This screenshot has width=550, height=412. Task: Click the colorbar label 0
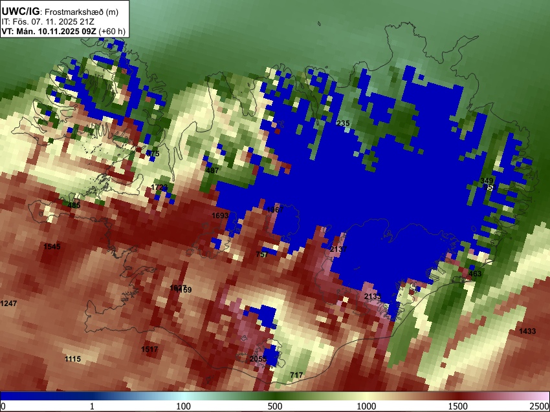click(x=3, y=406)
